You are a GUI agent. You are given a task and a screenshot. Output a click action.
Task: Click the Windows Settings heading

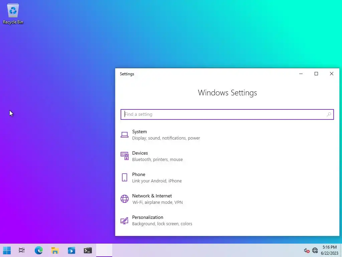[227, 93]
